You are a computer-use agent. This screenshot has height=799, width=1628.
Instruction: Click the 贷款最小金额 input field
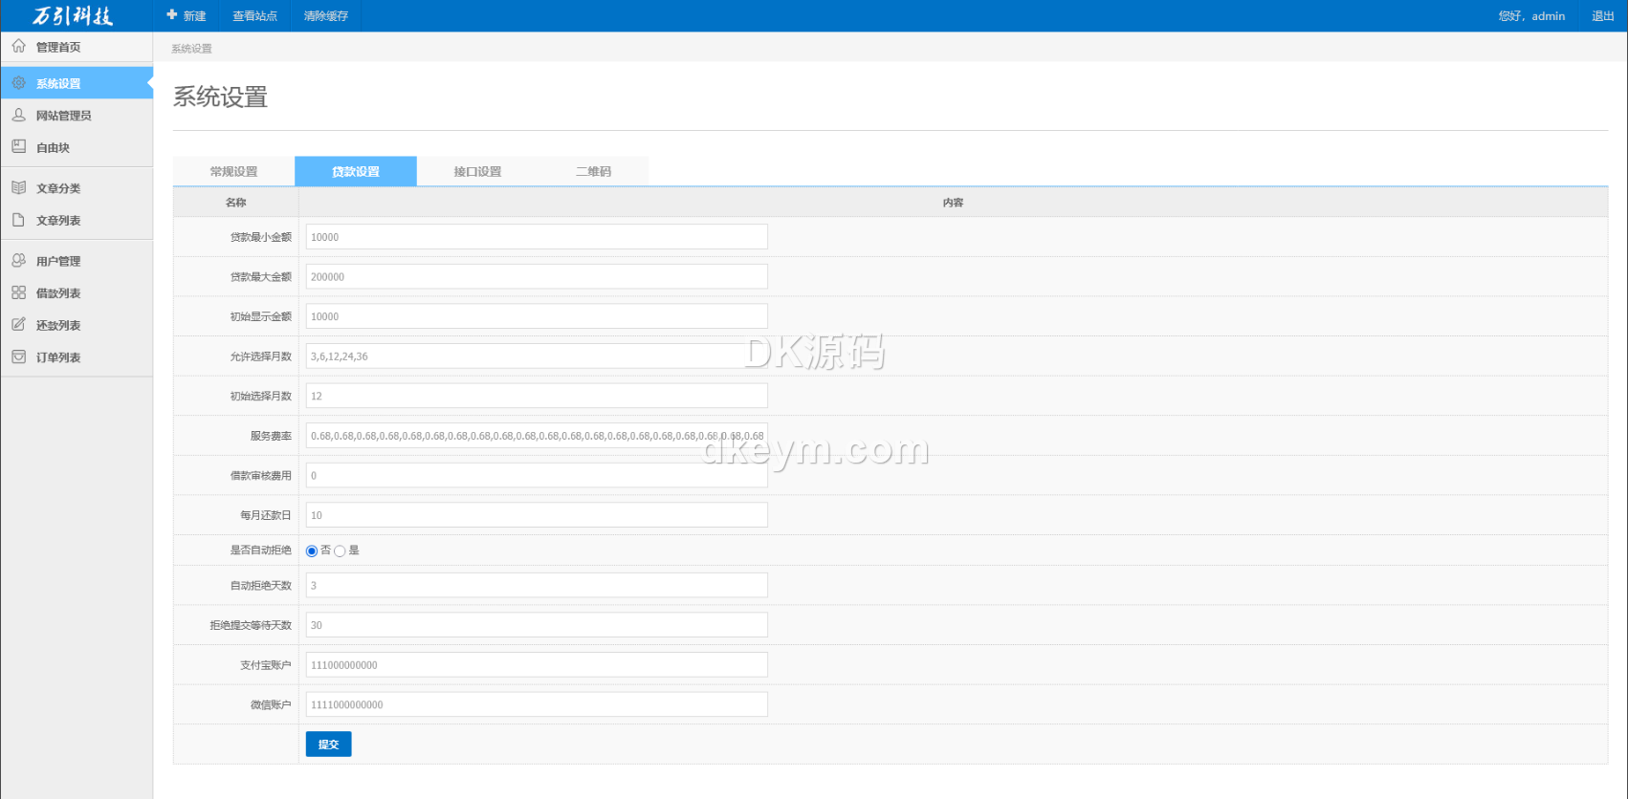[536, 237]
